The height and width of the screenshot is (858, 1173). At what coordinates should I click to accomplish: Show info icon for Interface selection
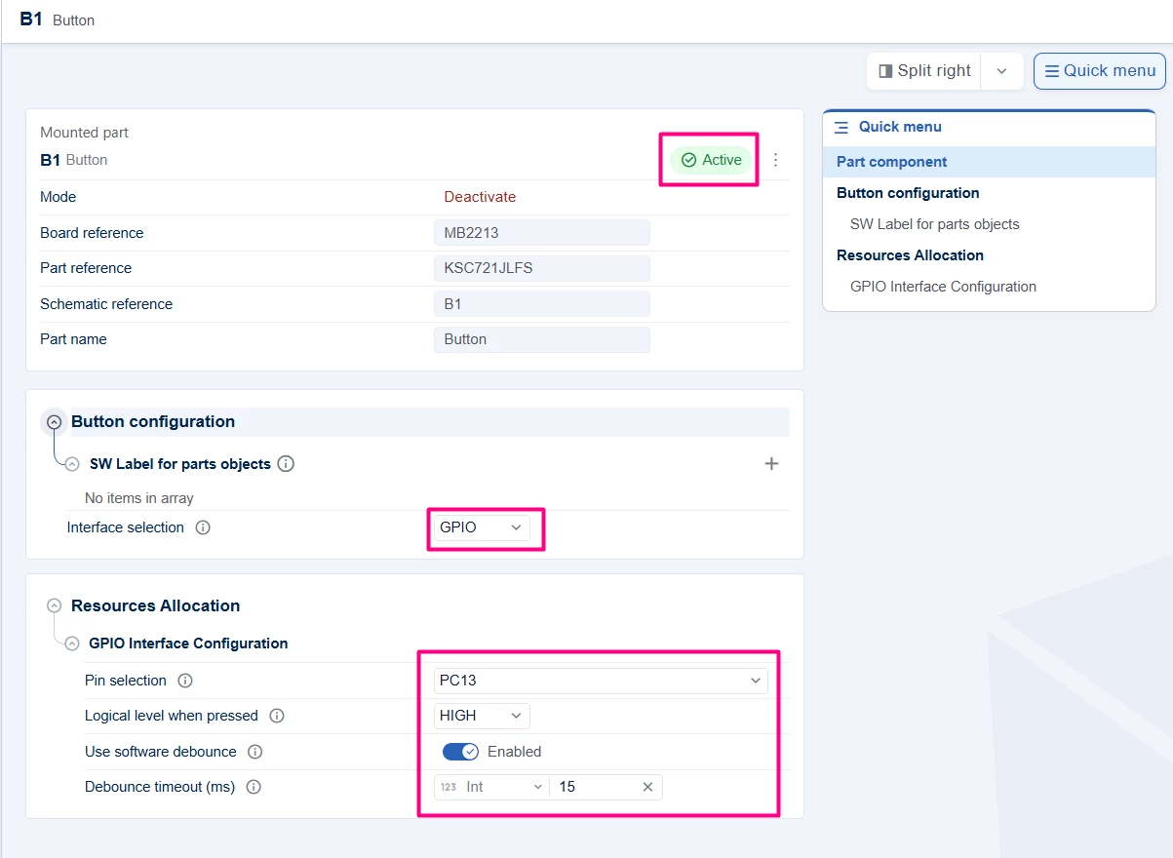tap(203, 527)
